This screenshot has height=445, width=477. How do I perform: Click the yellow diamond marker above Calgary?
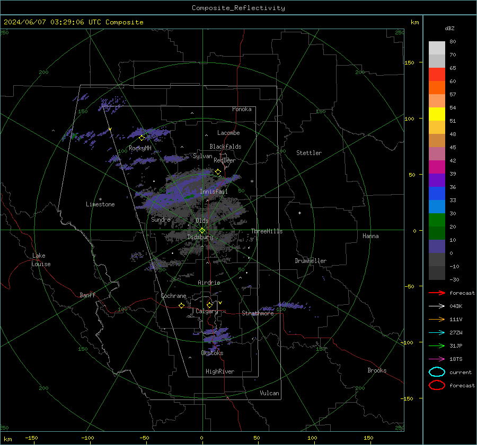pos(209,305)
